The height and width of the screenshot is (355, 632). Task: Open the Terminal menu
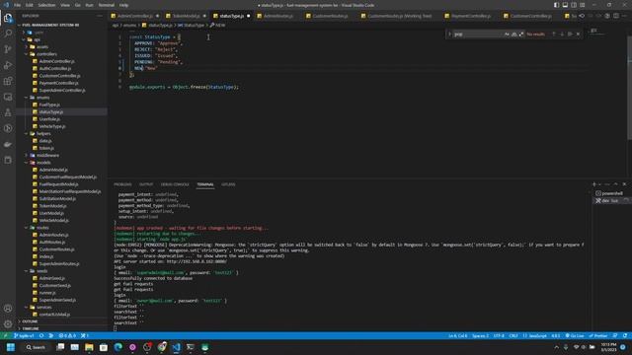pos(107,5)
